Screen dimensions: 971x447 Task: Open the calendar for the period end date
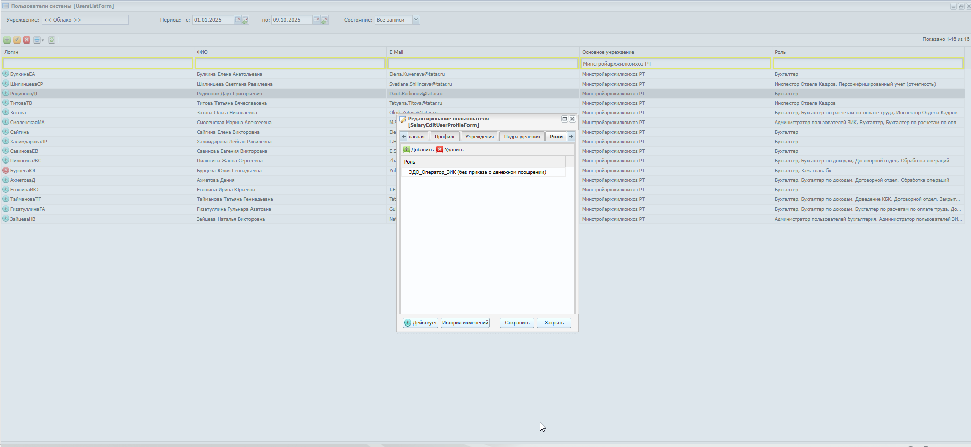[316, 20]
